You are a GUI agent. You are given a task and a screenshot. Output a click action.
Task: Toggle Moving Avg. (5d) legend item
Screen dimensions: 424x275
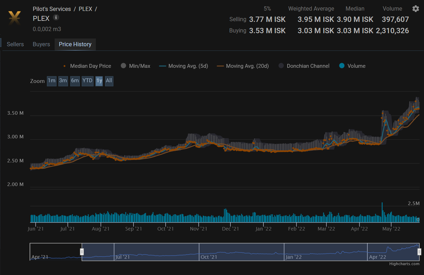tap(184, 66)
